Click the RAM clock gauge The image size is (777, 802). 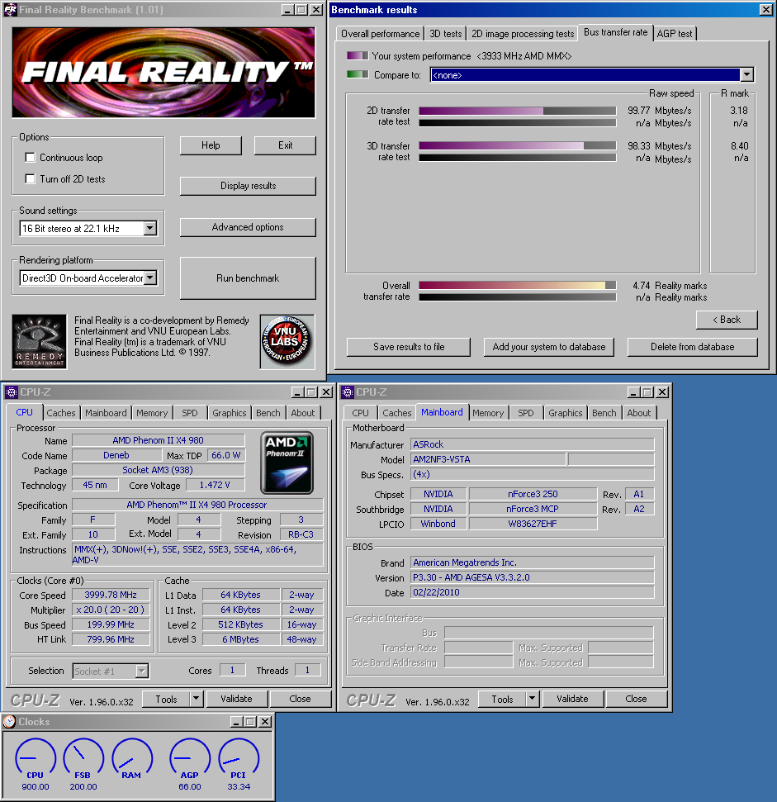pos(132,759)
